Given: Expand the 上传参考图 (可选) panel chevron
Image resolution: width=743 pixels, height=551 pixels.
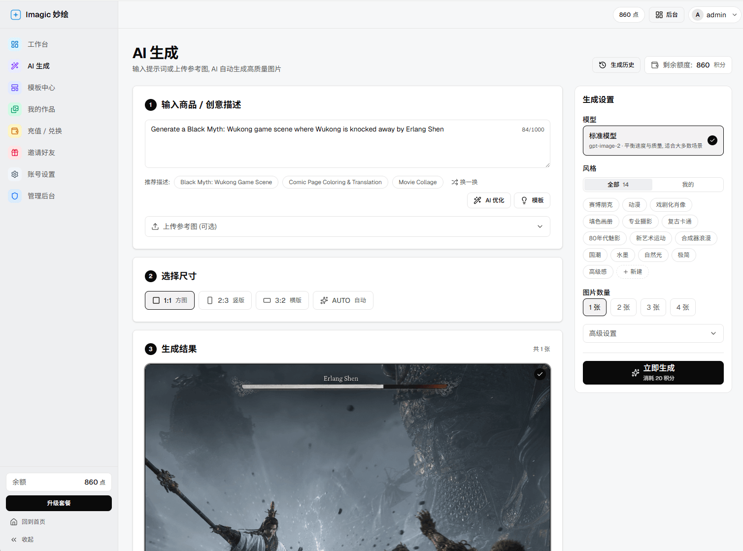Looking at the screenshot, I should (x=540, y=227).
